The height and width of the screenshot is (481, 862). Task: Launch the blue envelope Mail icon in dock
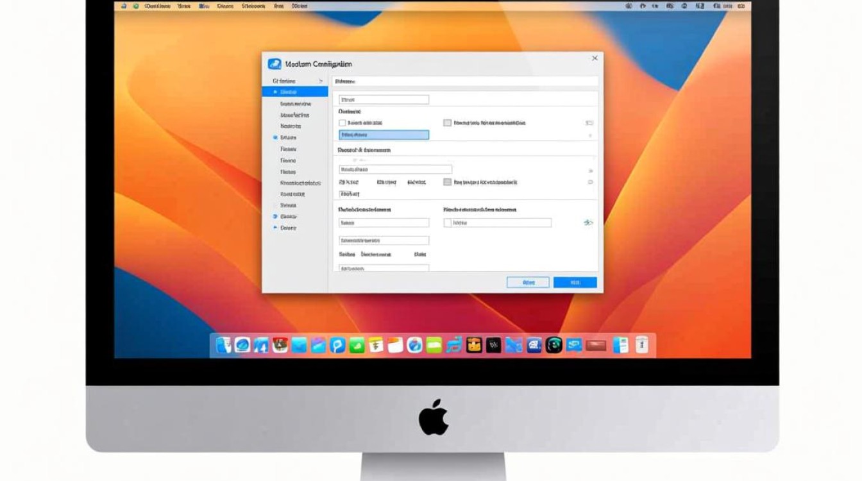(299, 346)
